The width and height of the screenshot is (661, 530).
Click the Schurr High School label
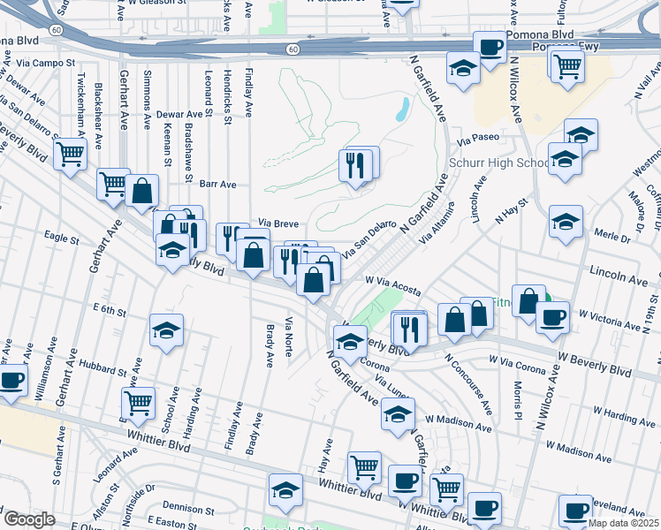point(499,163)
